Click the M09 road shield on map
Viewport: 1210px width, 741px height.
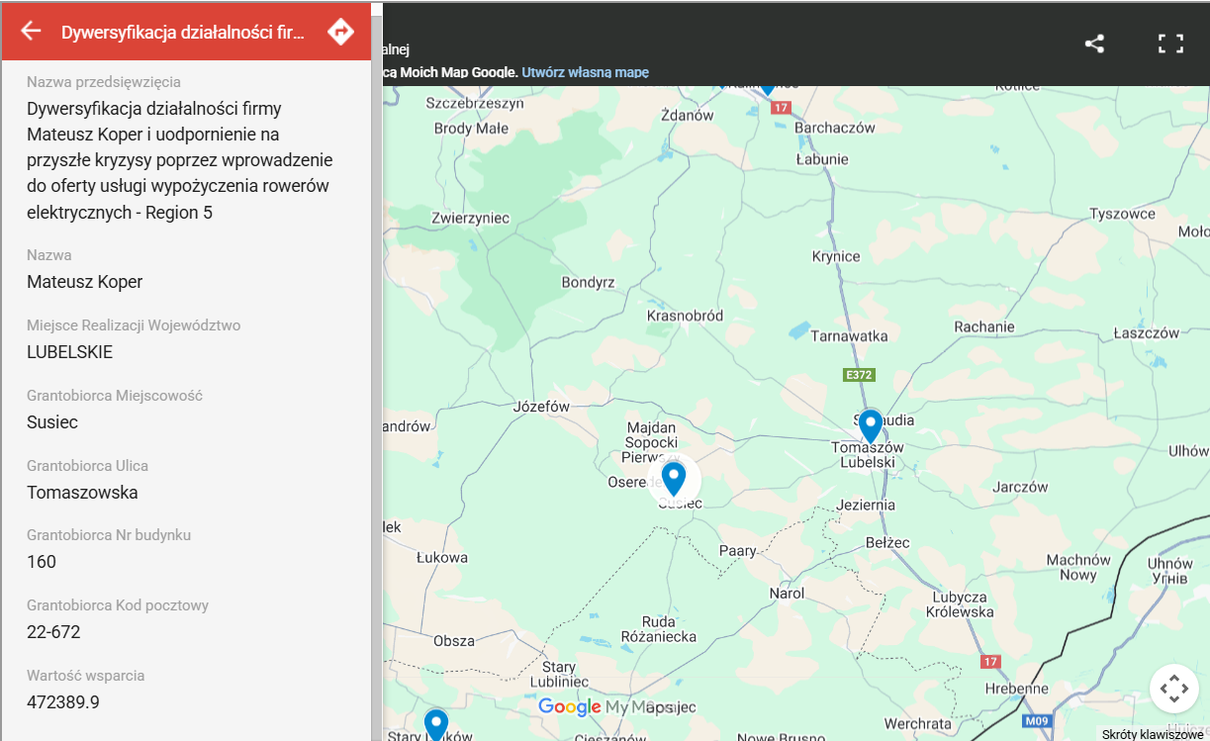pyautogui.click(x=1036, y=721)
